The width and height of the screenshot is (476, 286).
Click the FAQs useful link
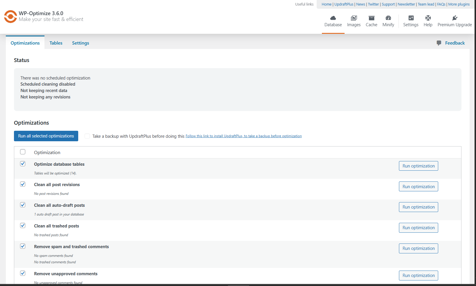point(441,4)
